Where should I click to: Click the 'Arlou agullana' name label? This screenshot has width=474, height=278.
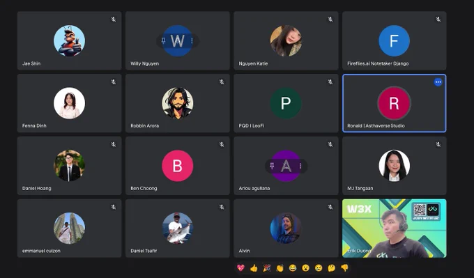pyautogui.click(x=254, y=188)
